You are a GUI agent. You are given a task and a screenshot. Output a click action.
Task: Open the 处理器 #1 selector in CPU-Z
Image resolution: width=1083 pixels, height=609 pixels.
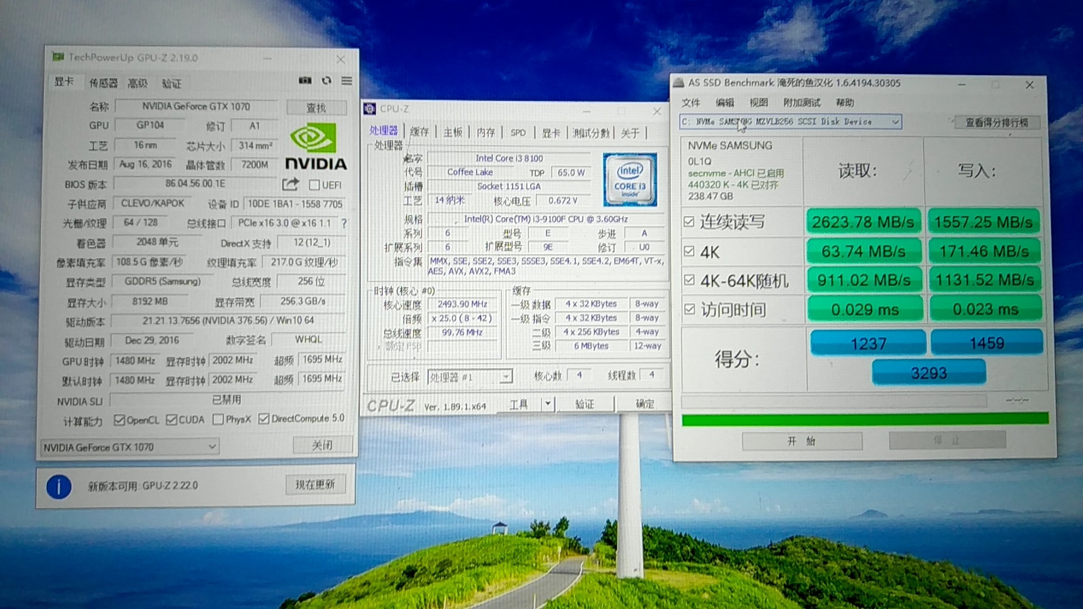pos(507,376)
